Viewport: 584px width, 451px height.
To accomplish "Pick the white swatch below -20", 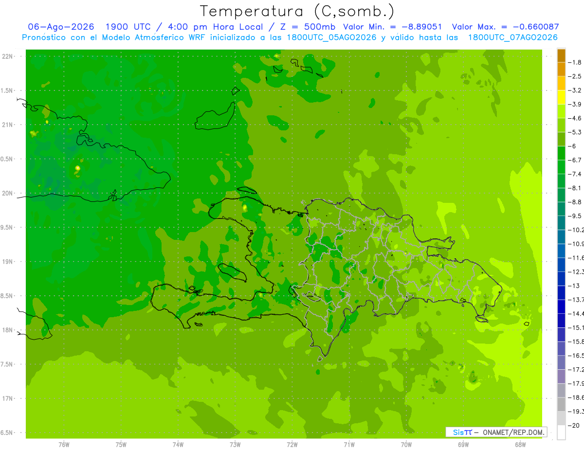I will click(561, 432).
